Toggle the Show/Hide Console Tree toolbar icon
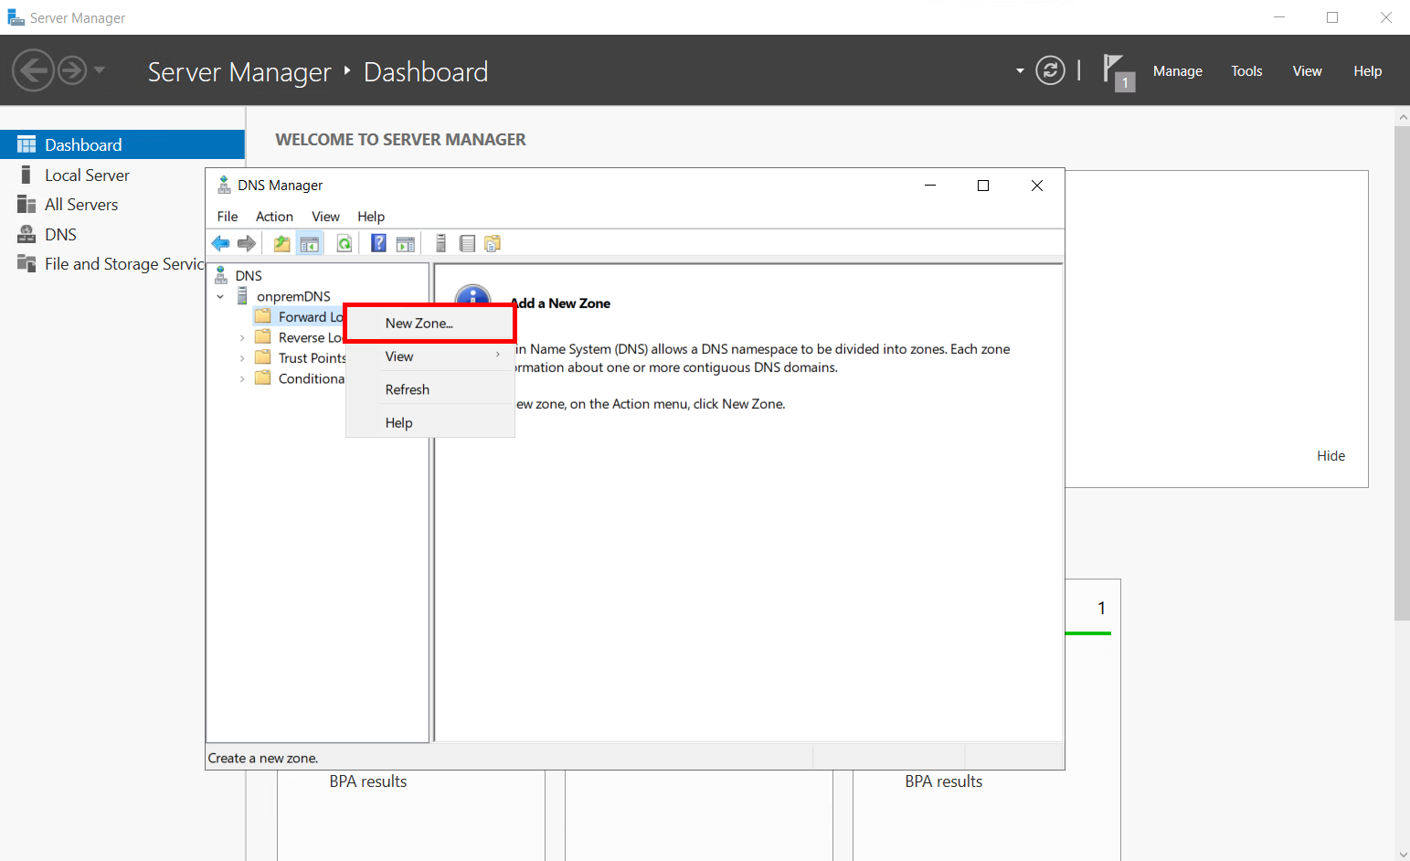The height and width of the screenshot is (861, 1410). [310, 243]
